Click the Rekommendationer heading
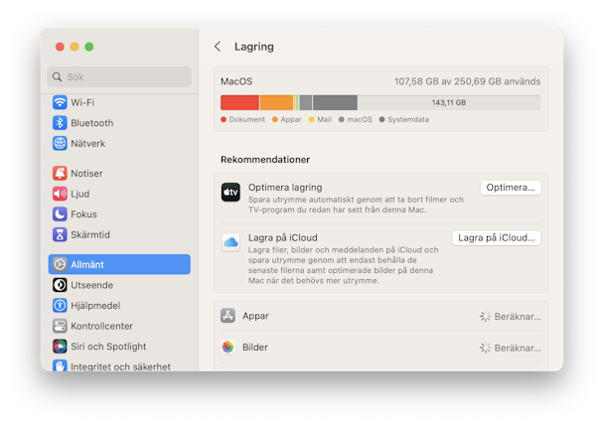Screen dimensions: 604x425 point(265,159)
